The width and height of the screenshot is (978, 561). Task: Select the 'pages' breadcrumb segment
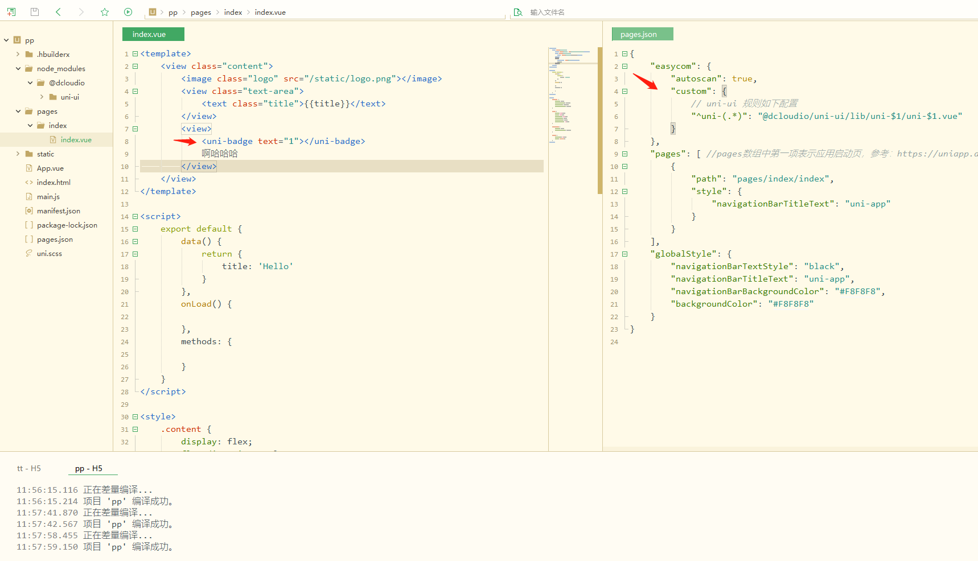[x=201, y=13]
